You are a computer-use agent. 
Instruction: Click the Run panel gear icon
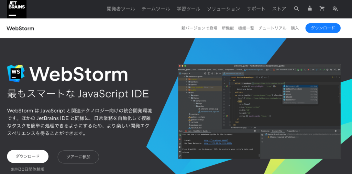pyautogui.click(x=255, y=131)
